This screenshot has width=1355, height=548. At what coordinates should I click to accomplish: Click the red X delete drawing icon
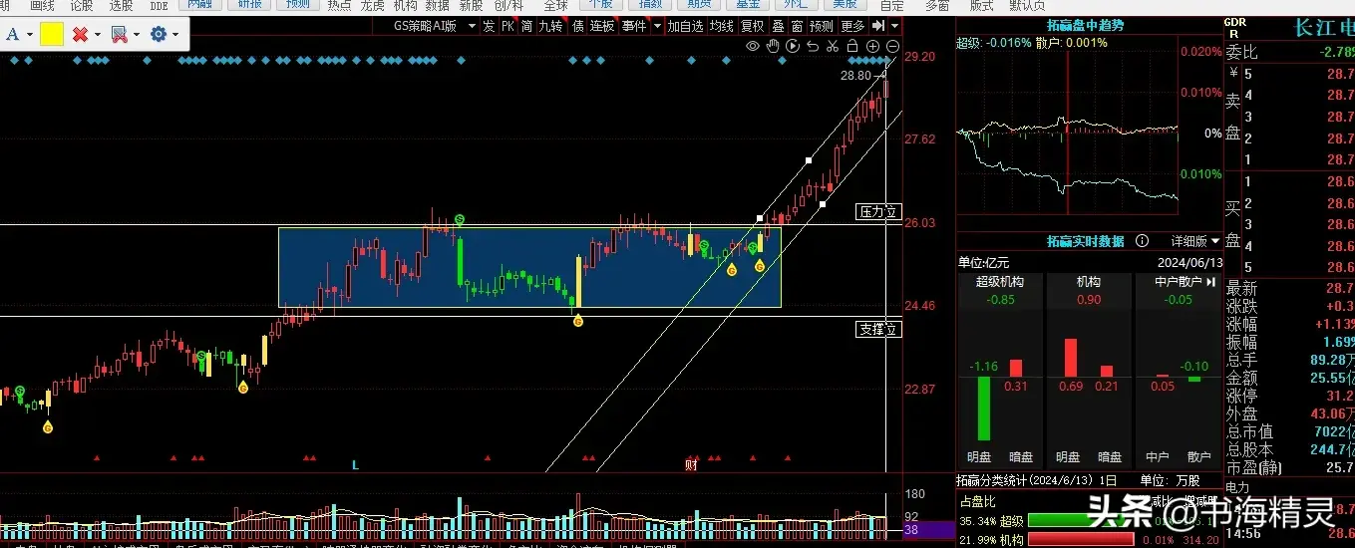pyautogui.click(x=82, y=35)
